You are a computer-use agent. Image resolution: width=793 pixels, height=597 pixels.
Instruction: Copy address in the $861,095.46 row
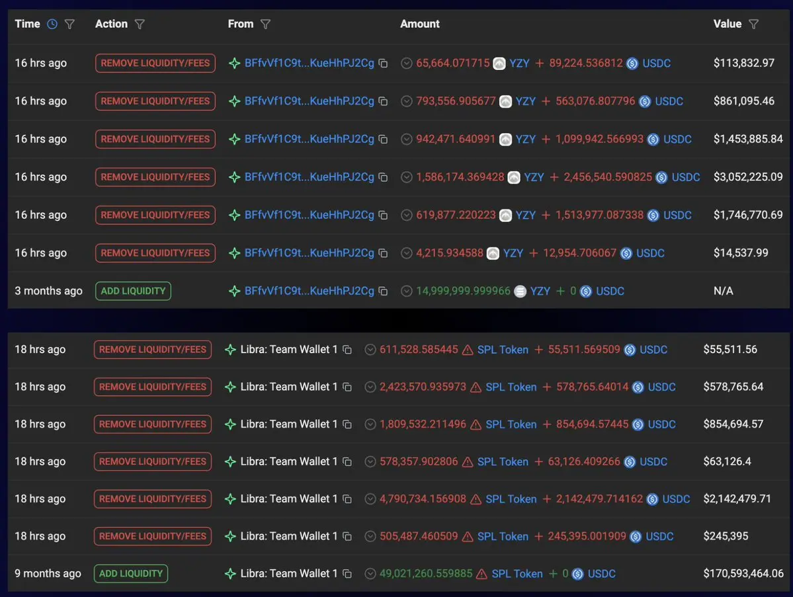click(384, 101)
